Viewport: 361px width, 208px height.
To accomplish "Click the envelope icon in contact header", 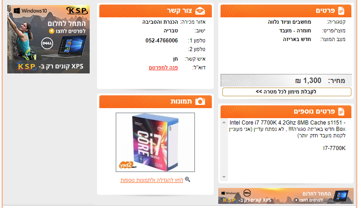I will (200, 11).
